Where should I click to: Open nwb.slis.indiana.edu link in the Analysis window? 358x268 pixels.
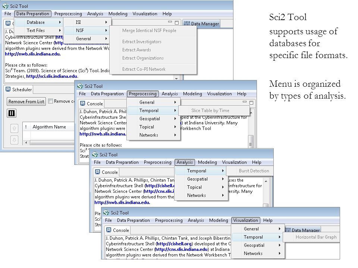[x=122, y=202]
